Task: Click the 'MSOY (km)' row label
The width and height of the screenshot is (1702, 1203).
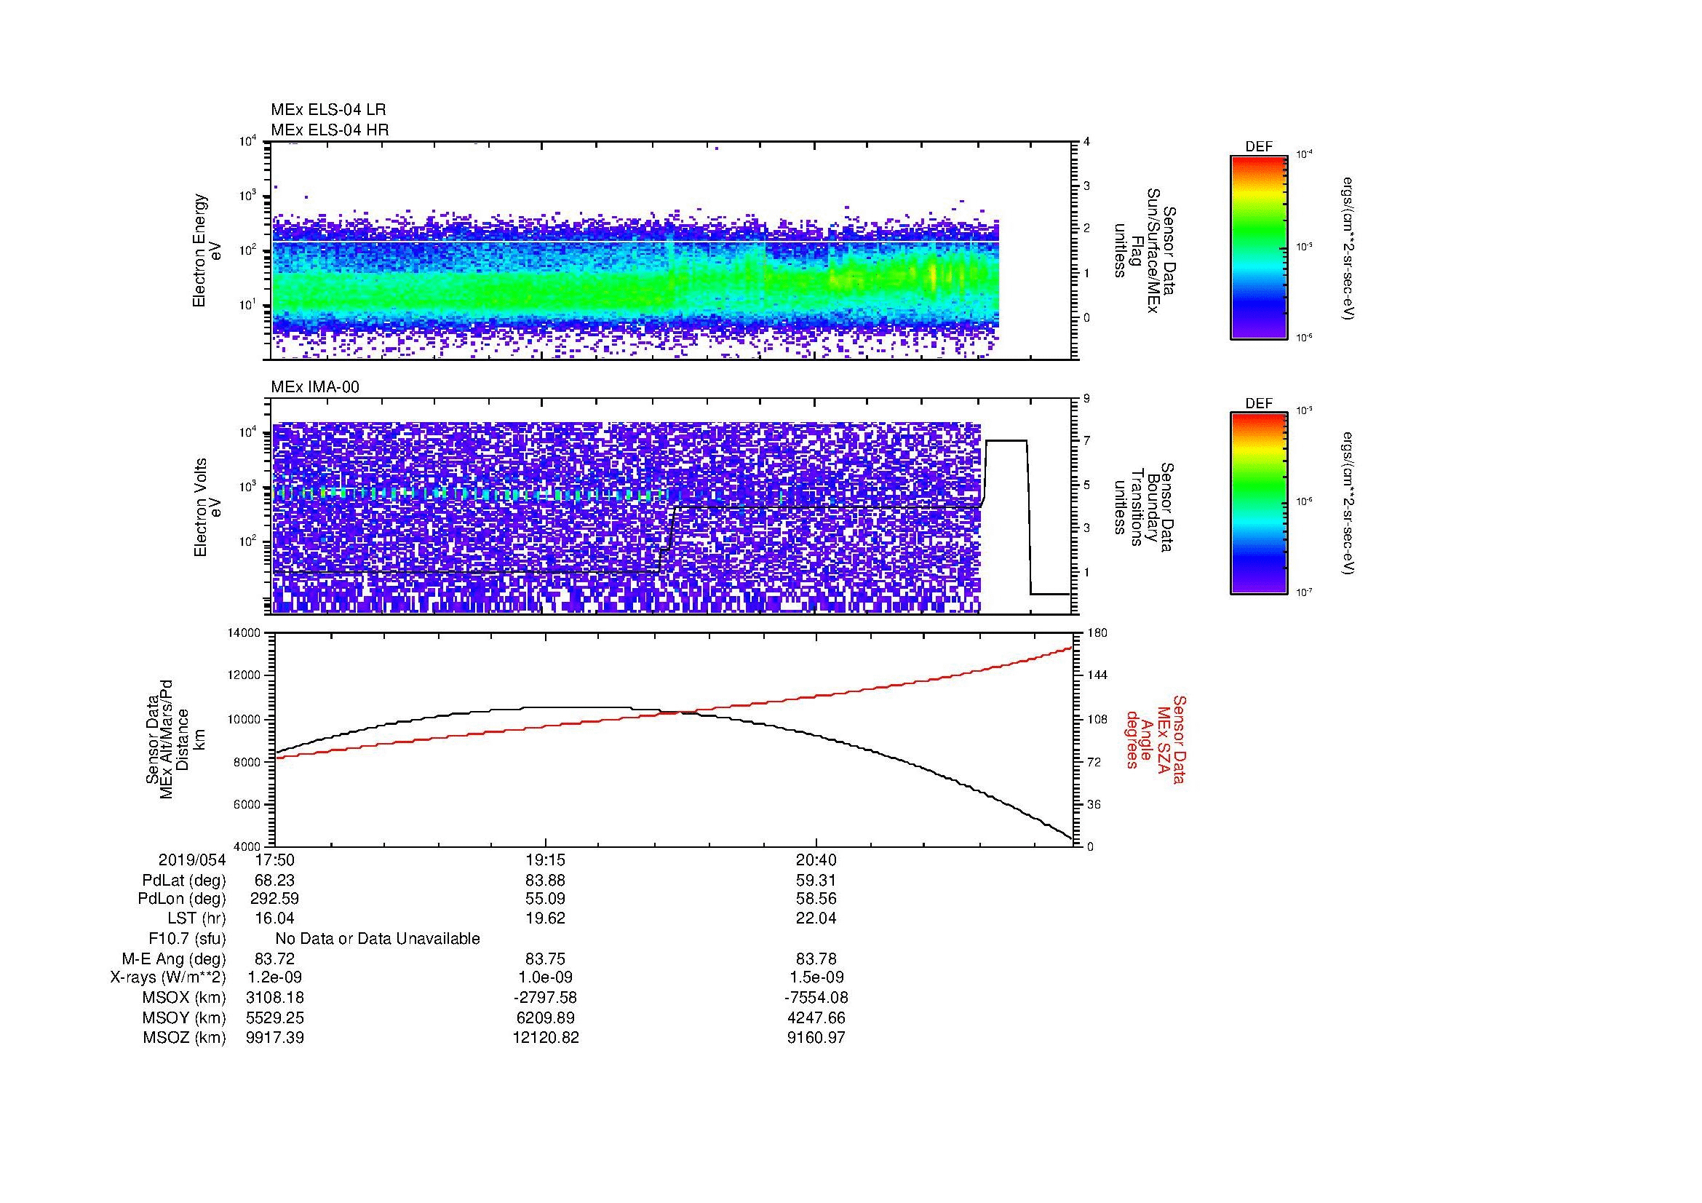Action: click(x=184, y=1017)
